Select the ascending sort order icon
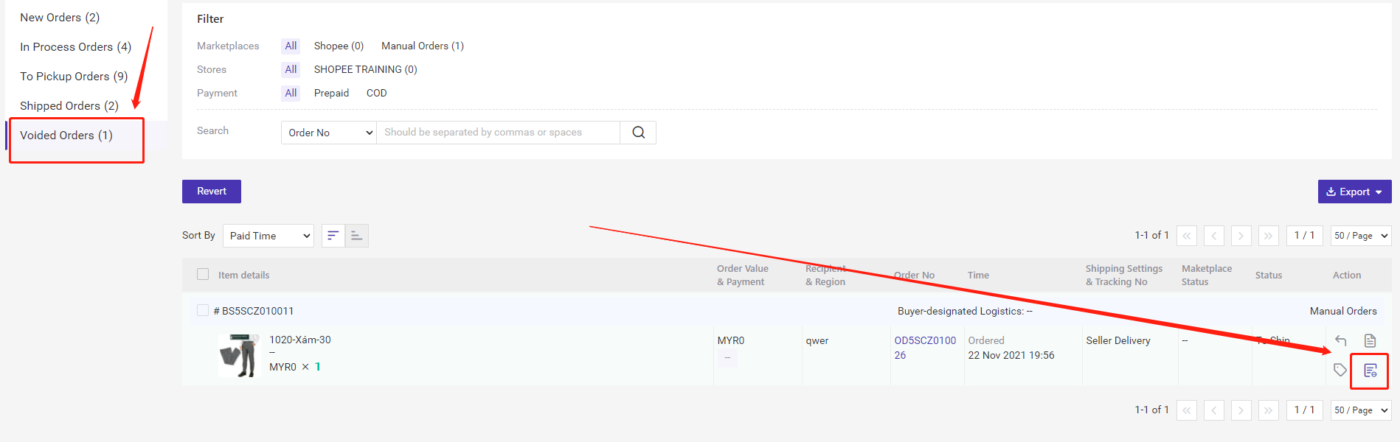 coord(357,236)
